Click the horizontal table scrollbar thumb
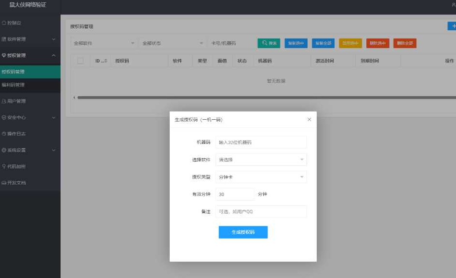This screenshot has width=456, height=278. coord(267,98)
